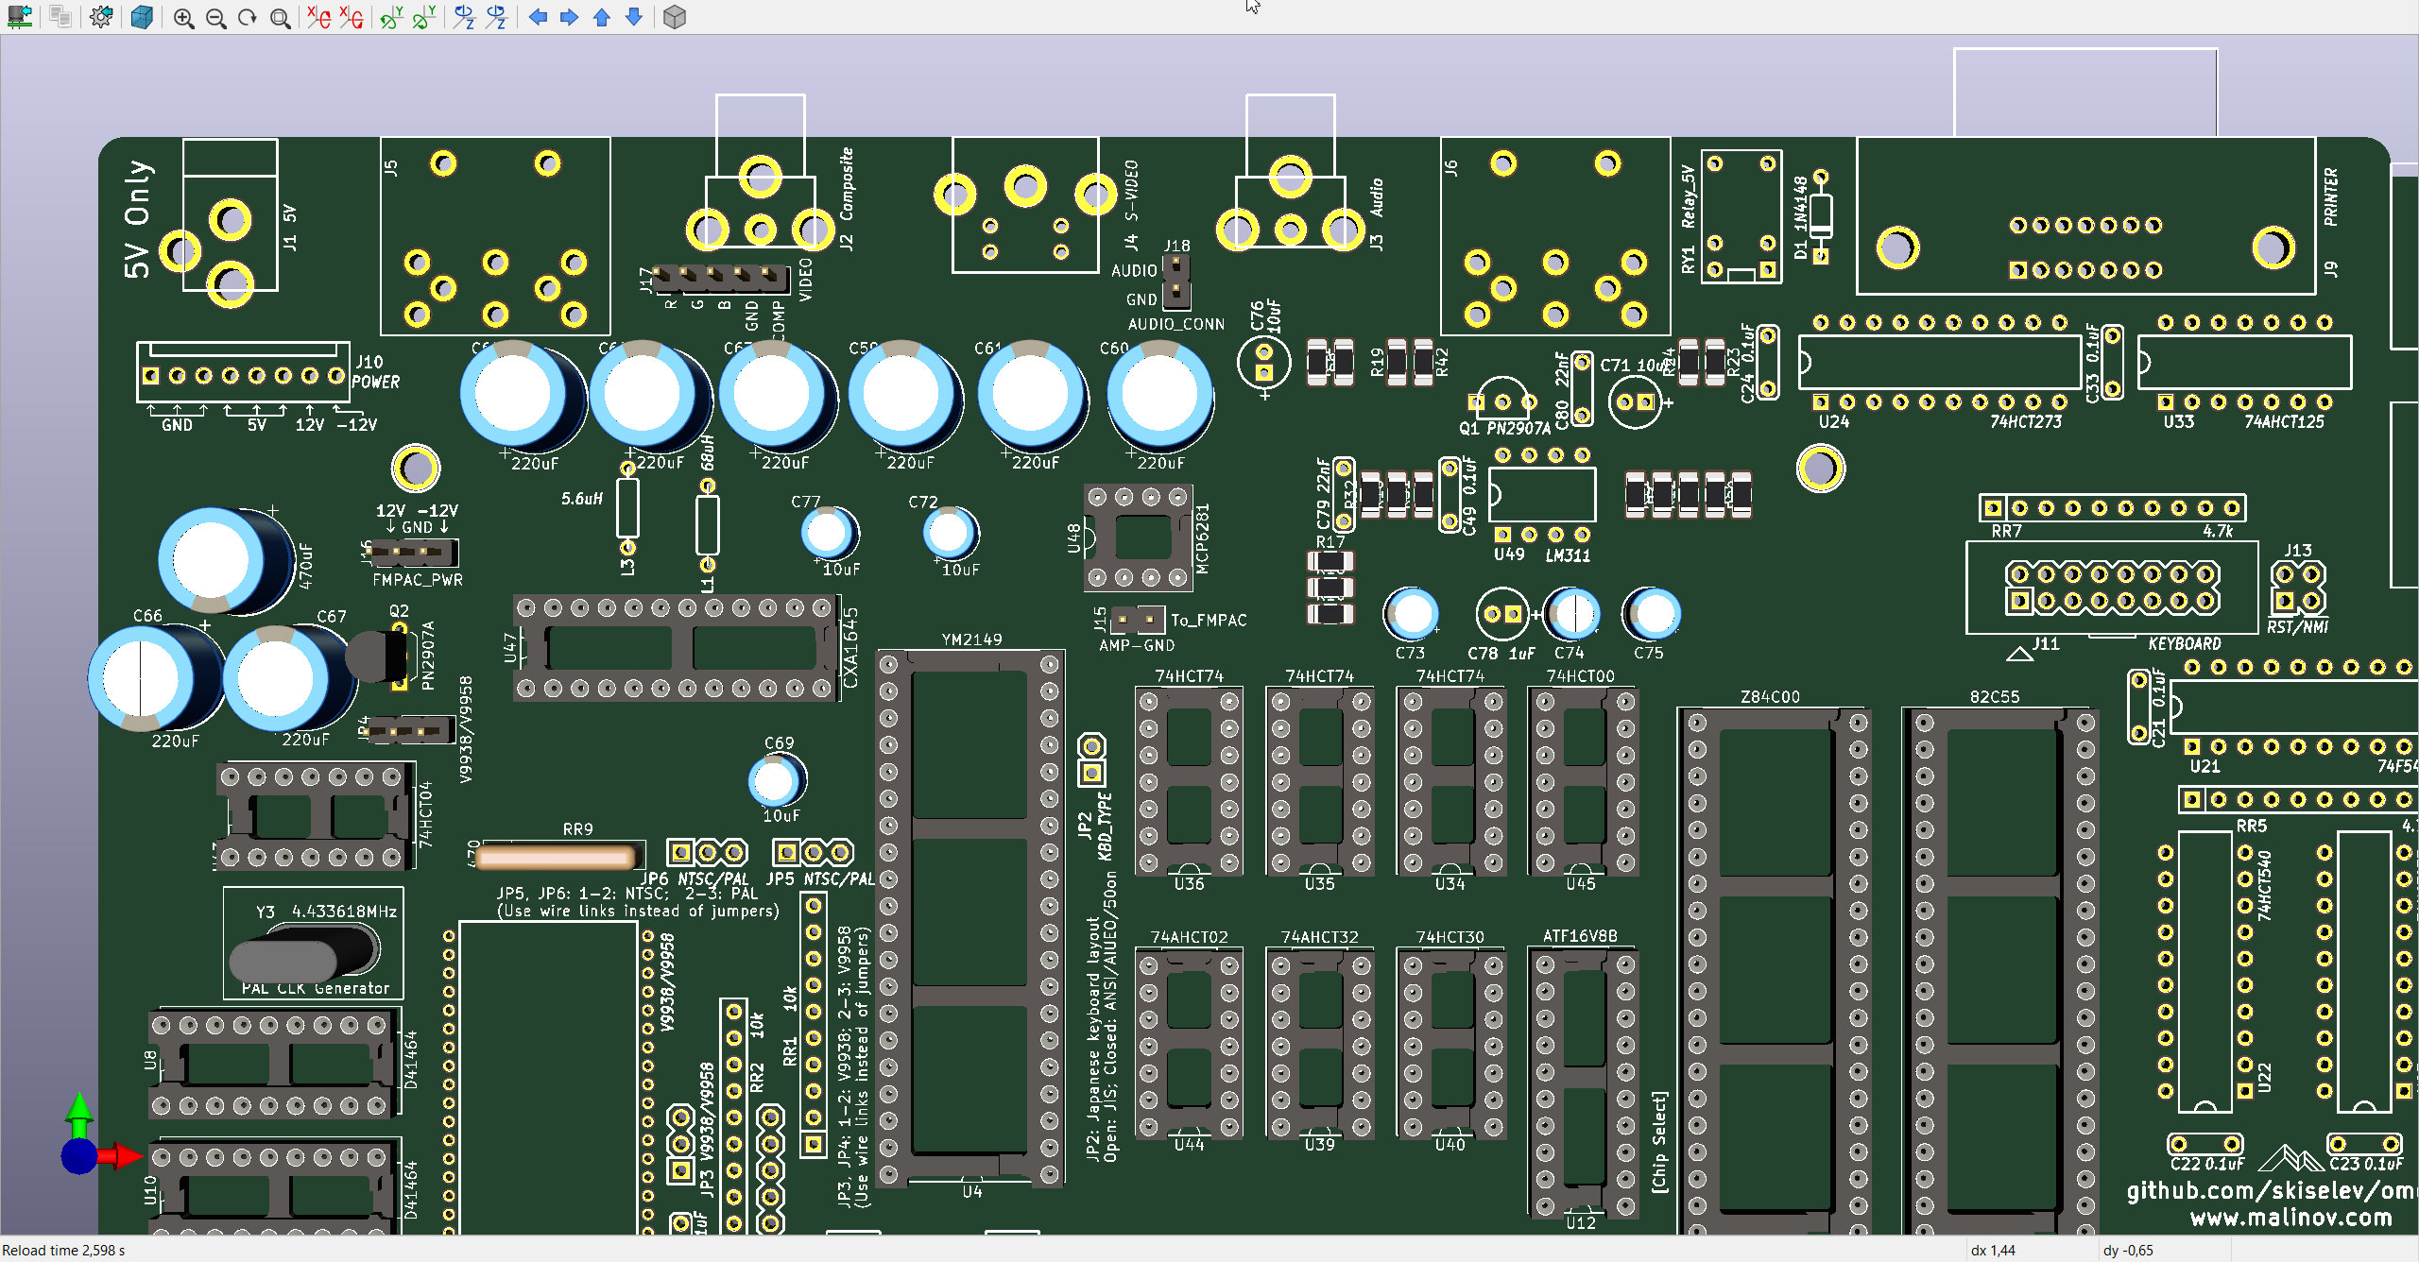Image resolution: width=2419 pixels, height=1262 pixels.
Task: Rotate Z clockwise using first blue icon
Action: (x=464, y=17)
